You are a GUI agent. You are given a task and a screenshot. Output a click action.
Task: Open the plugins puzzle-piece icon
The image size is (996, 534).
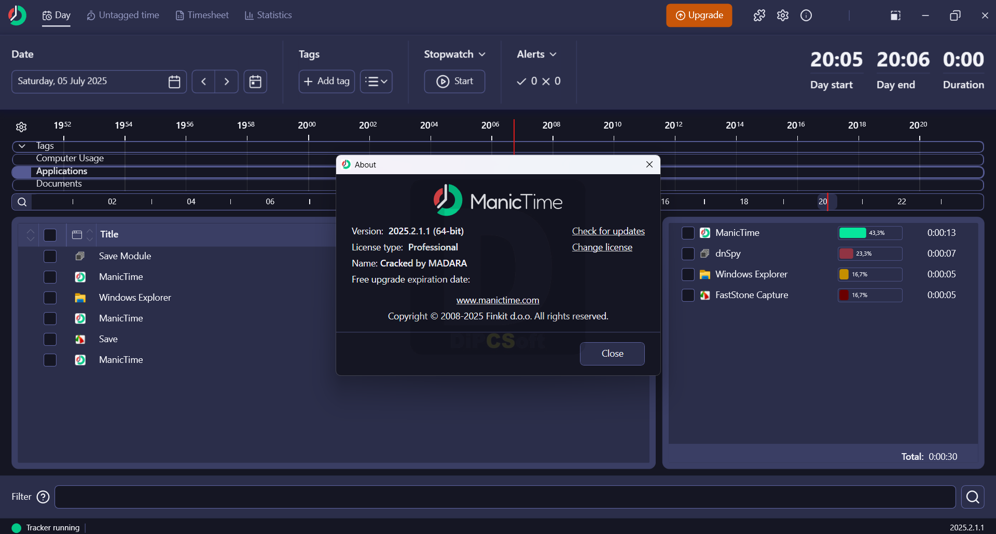coord(759,16)
